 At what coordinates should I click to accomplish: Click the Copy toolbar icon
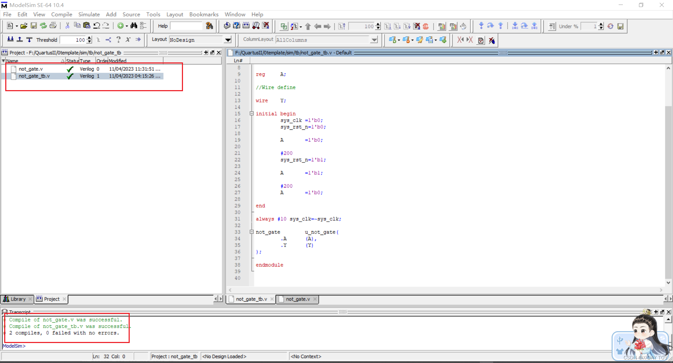77,26
